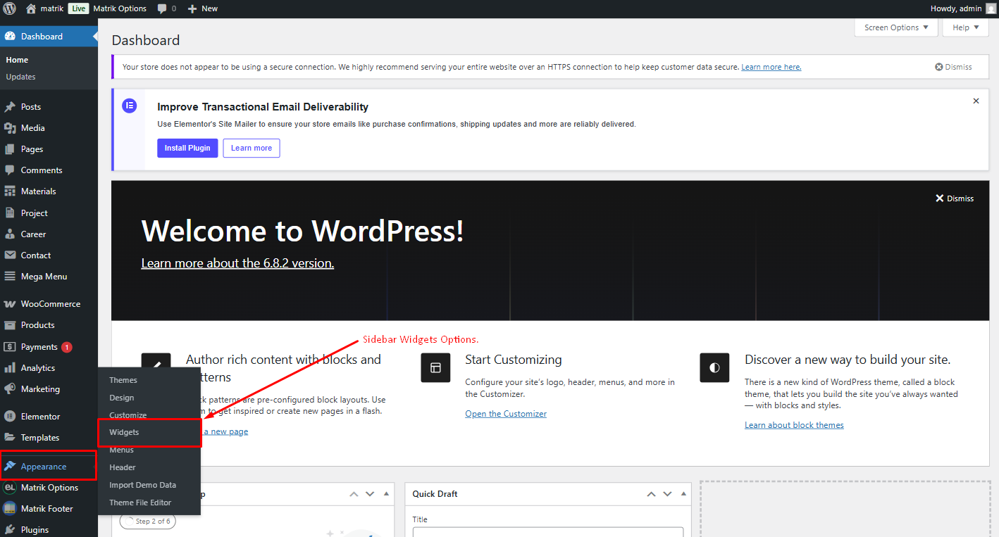999x537 pixels.
Task: Close the Elementor email deliverability notice
Action: point(976,101)
